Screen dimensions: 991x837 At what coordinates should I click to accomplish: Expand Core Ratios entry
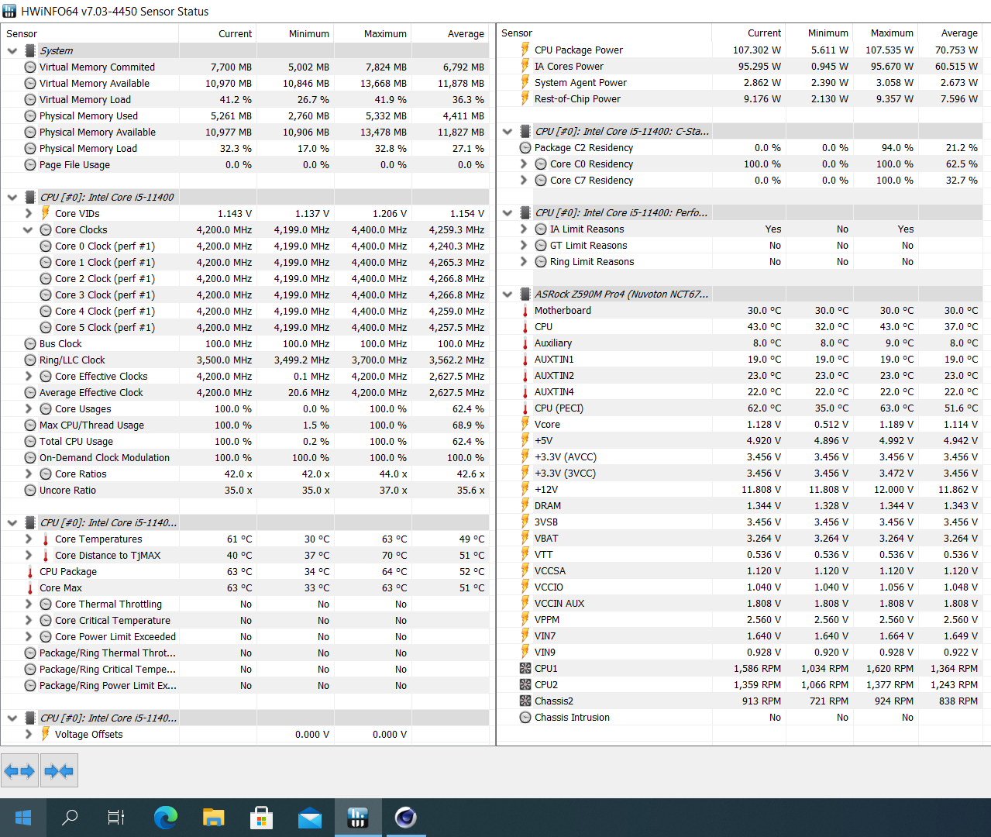coord(28,474)
